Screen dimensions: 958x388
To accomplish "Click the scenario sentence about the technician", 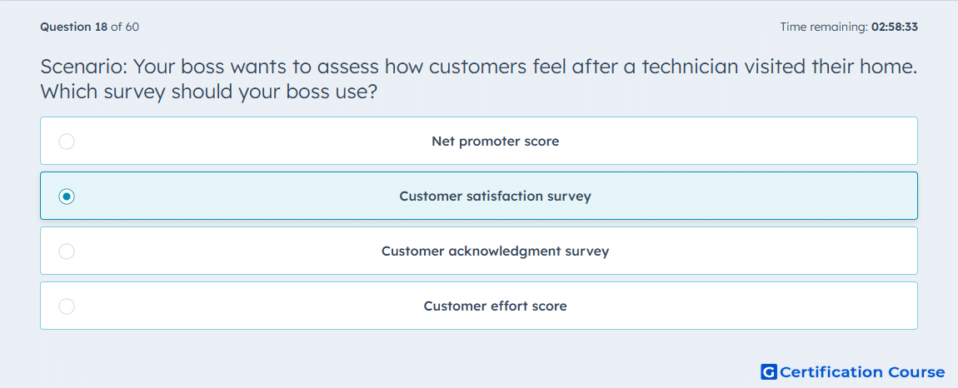I will [x=479, y=66].
